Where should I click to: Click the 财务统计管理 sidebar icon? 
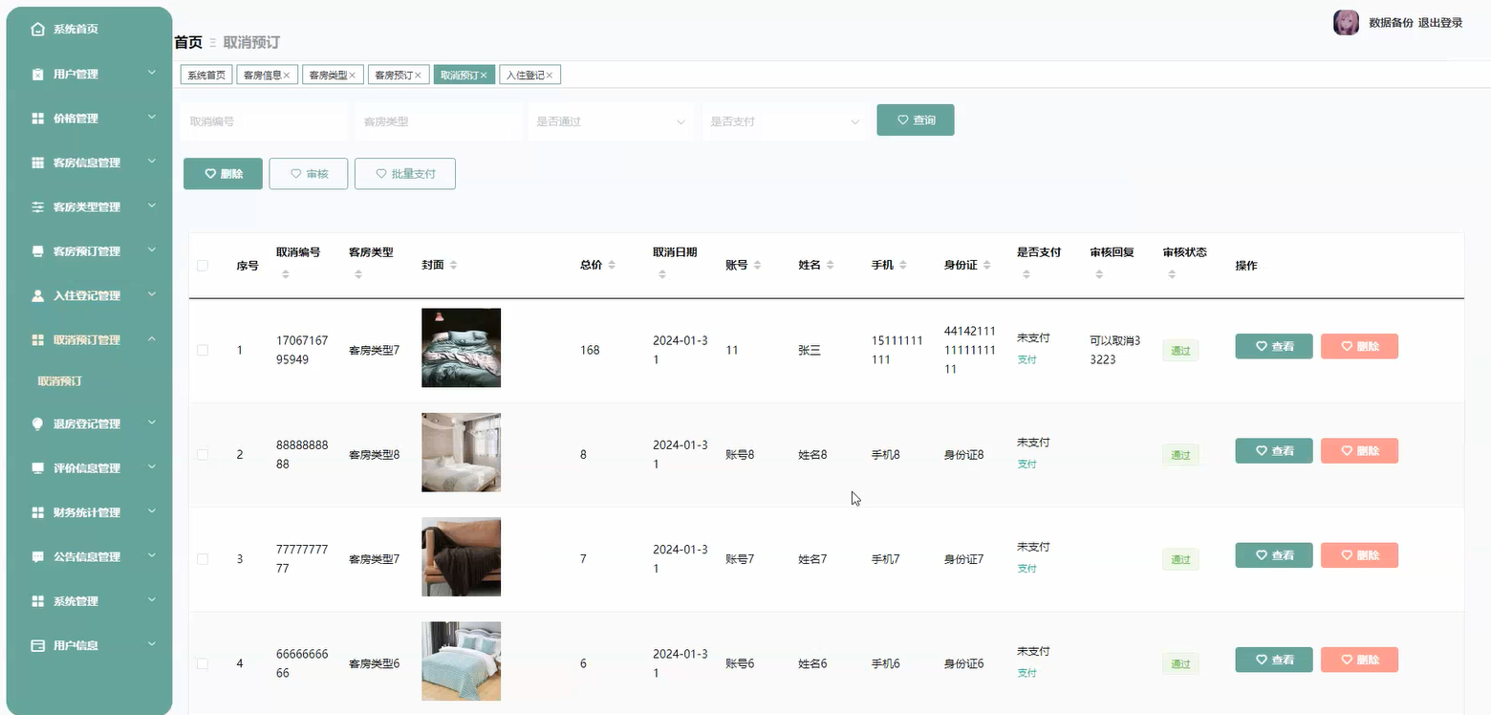pos(37,512)
